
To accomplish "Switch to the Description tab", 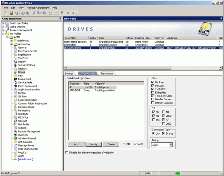I will point(107,73).
